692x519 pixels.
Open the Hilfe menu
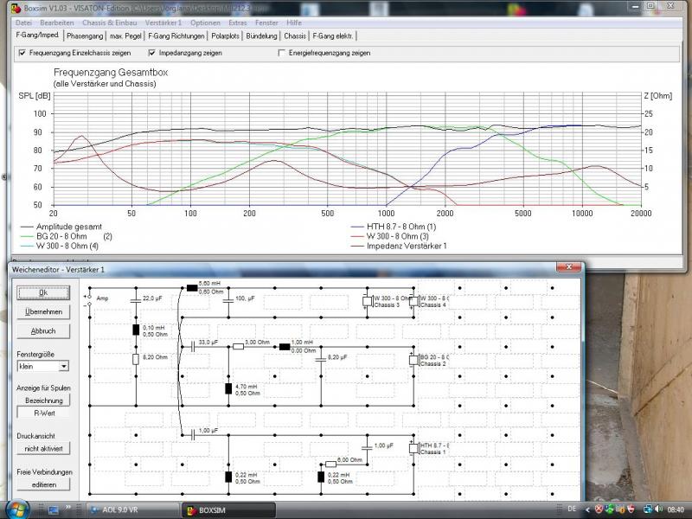pyautogui.click(x=294, y=22)
